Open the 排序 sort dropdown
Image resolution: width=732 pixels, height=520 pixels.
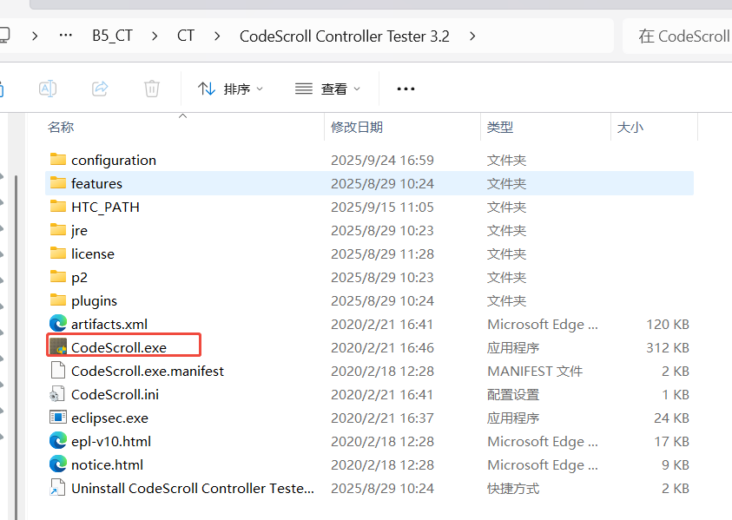coord(230,89)
